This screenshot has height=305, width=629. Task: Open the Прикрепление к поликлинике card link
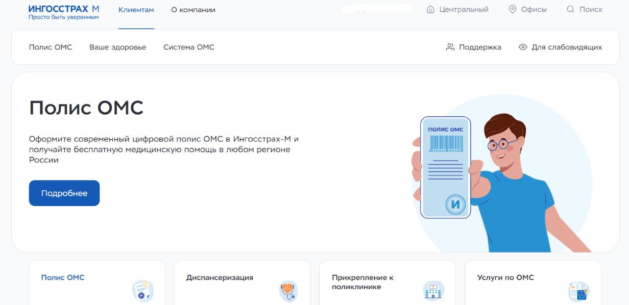pyautogui.click(x=362, y=282)
